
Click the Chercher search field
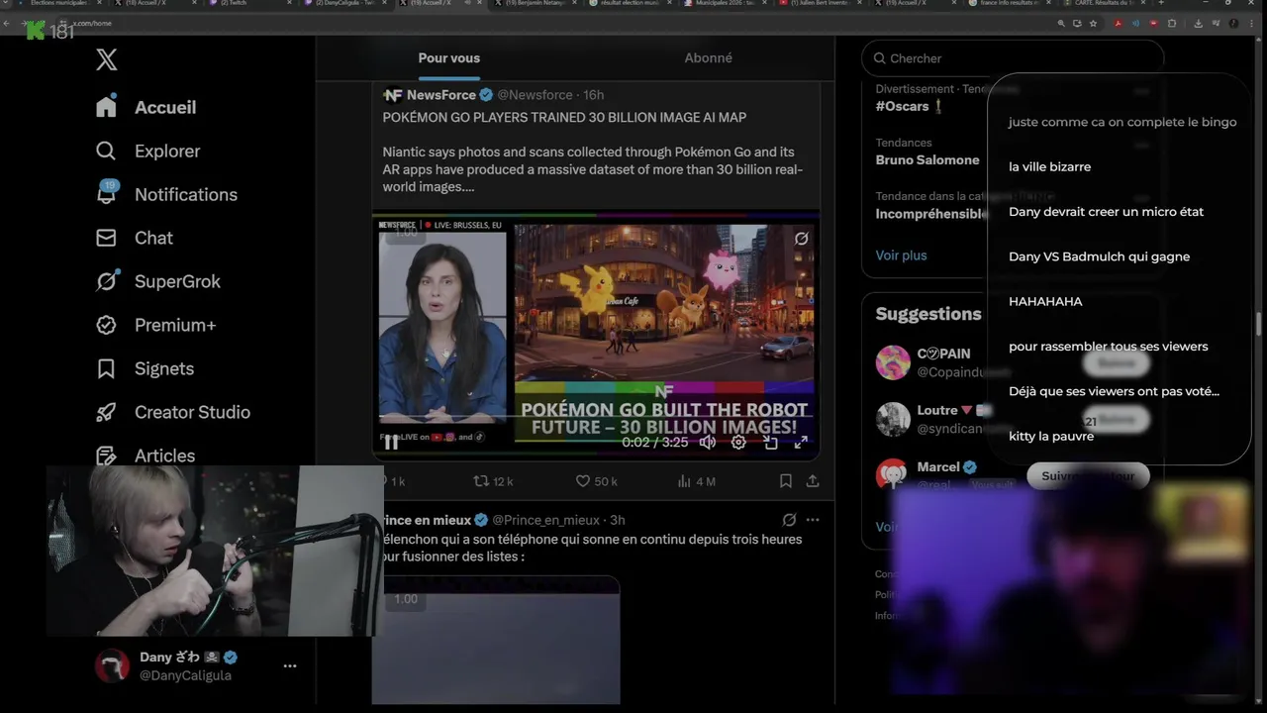(x=1013, y=58)
